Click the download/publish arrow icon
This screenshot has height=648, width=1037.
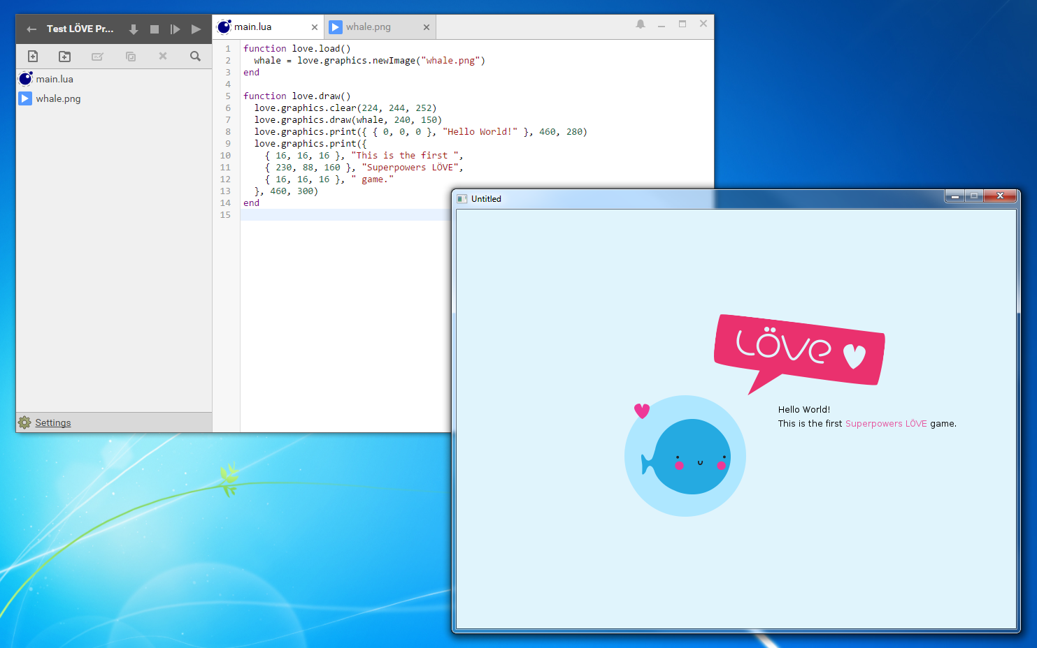click(134, 29)
